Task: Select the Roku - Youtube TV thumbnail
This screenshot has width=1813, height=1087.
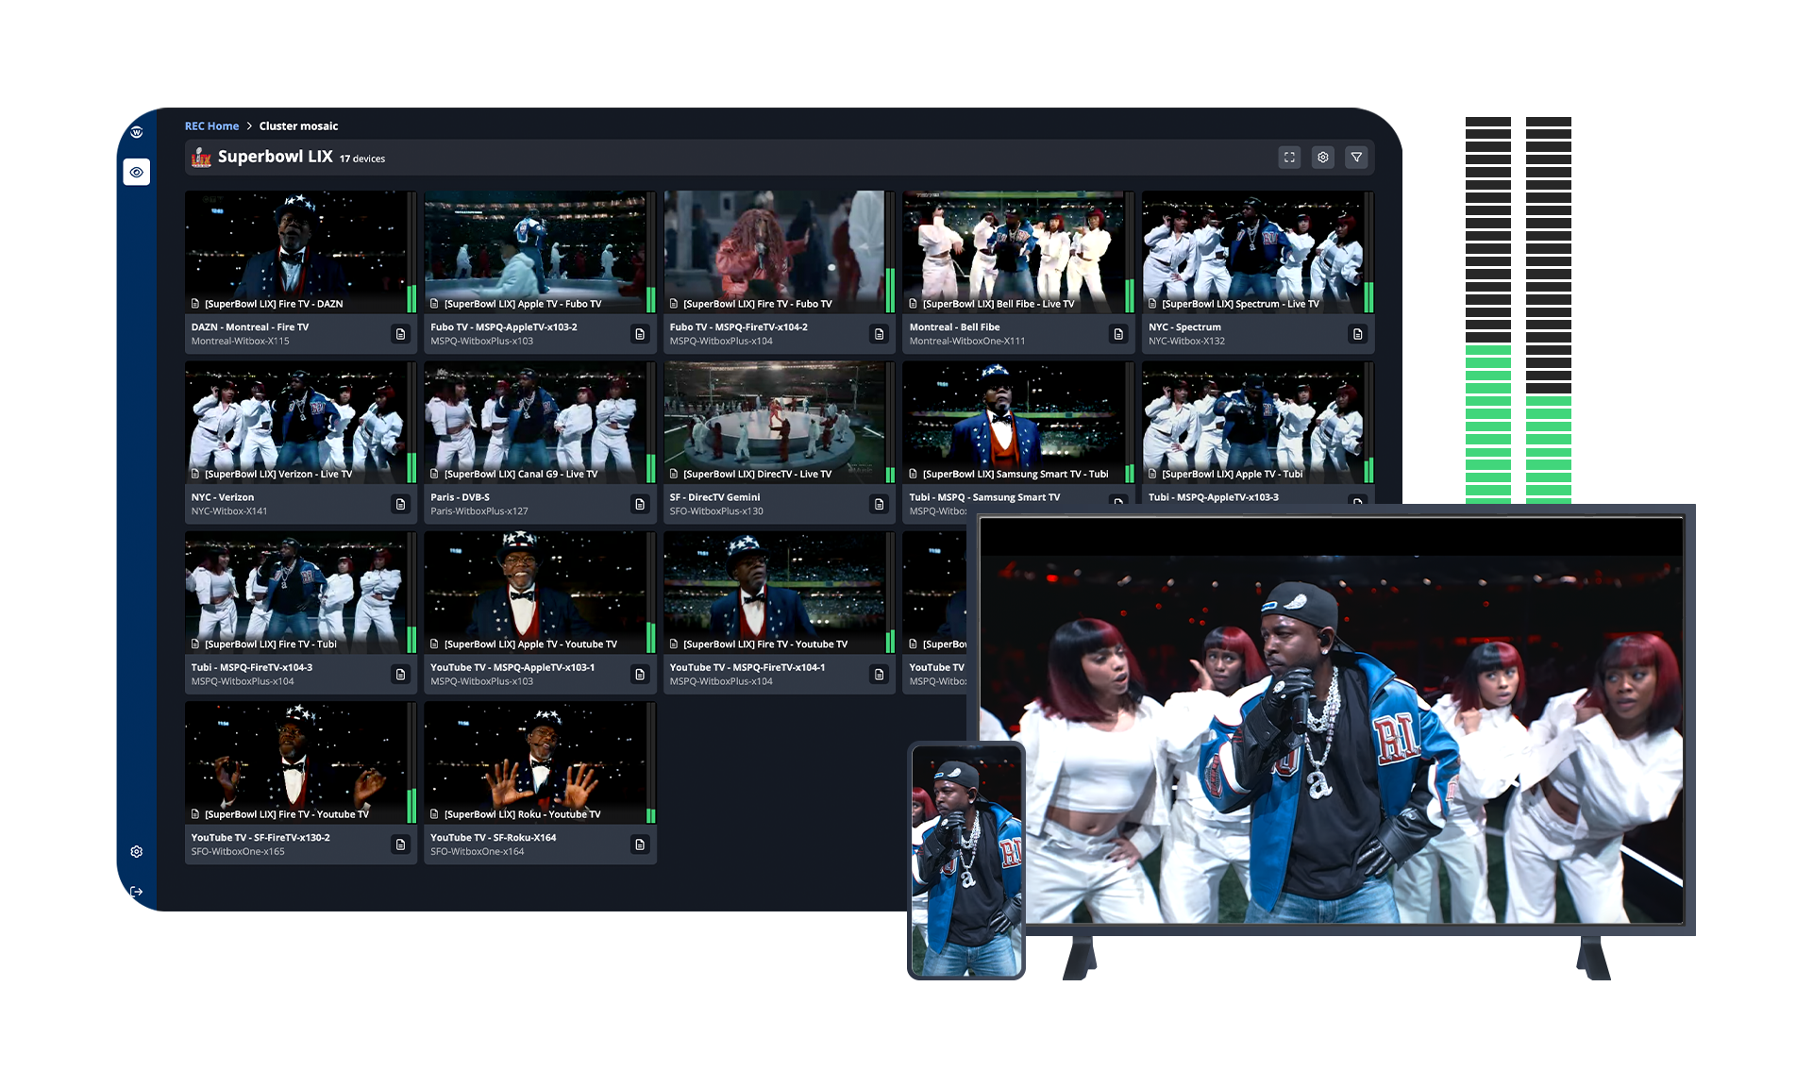Action: click(534, 760)
